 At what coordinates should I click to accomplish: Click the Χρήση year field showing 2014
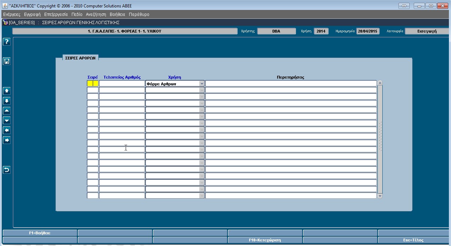(321, 31)
